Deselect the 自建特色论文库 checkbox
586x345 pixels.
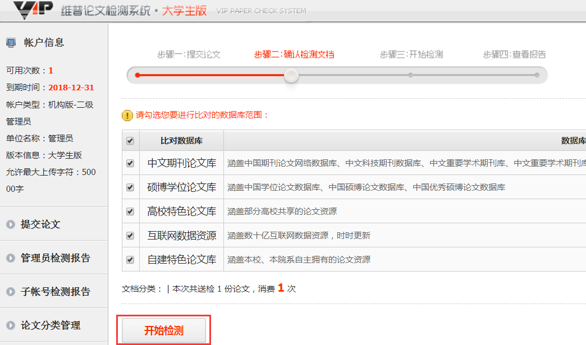coord(130,260)
